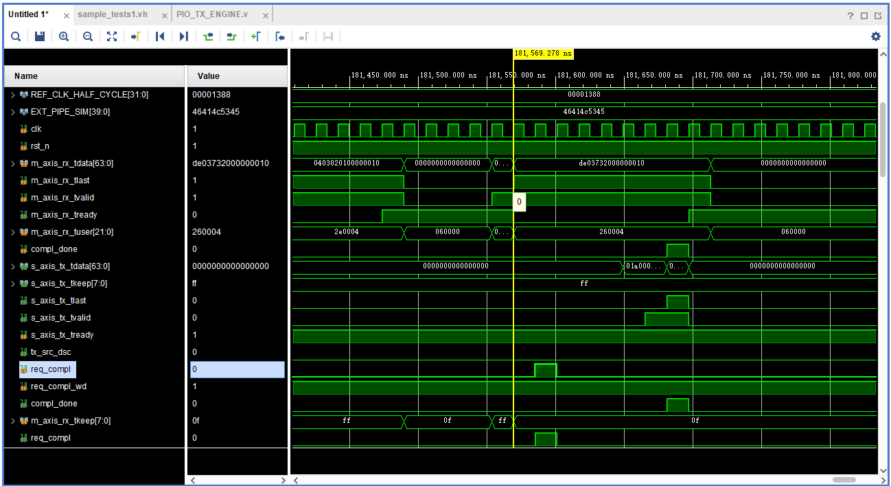The image size is (891, 486).
Task: Click the s_axis_tx_tvalid signal icon
Action: coord(24,318)
